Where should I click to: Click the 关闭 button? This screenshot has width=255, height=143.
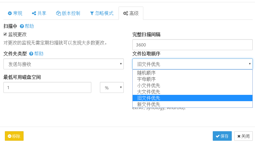pos(243,136)
